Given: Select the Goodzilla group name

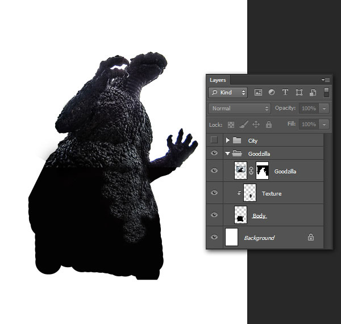Looking at the screenshot, I should tap(259, 153).
